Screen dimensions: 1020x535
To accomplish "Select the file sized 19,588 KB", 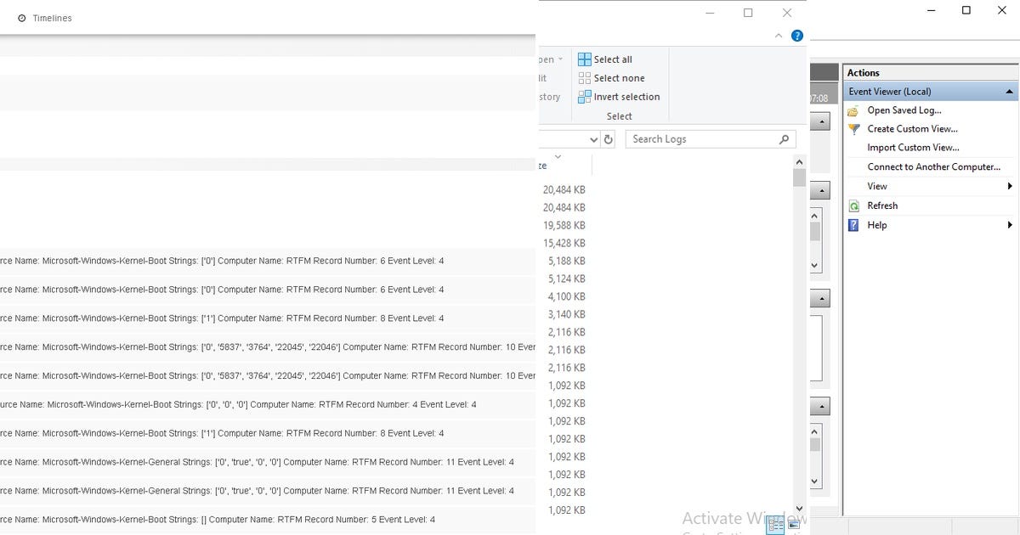I will pyautogui.click(x=564, y=226).
